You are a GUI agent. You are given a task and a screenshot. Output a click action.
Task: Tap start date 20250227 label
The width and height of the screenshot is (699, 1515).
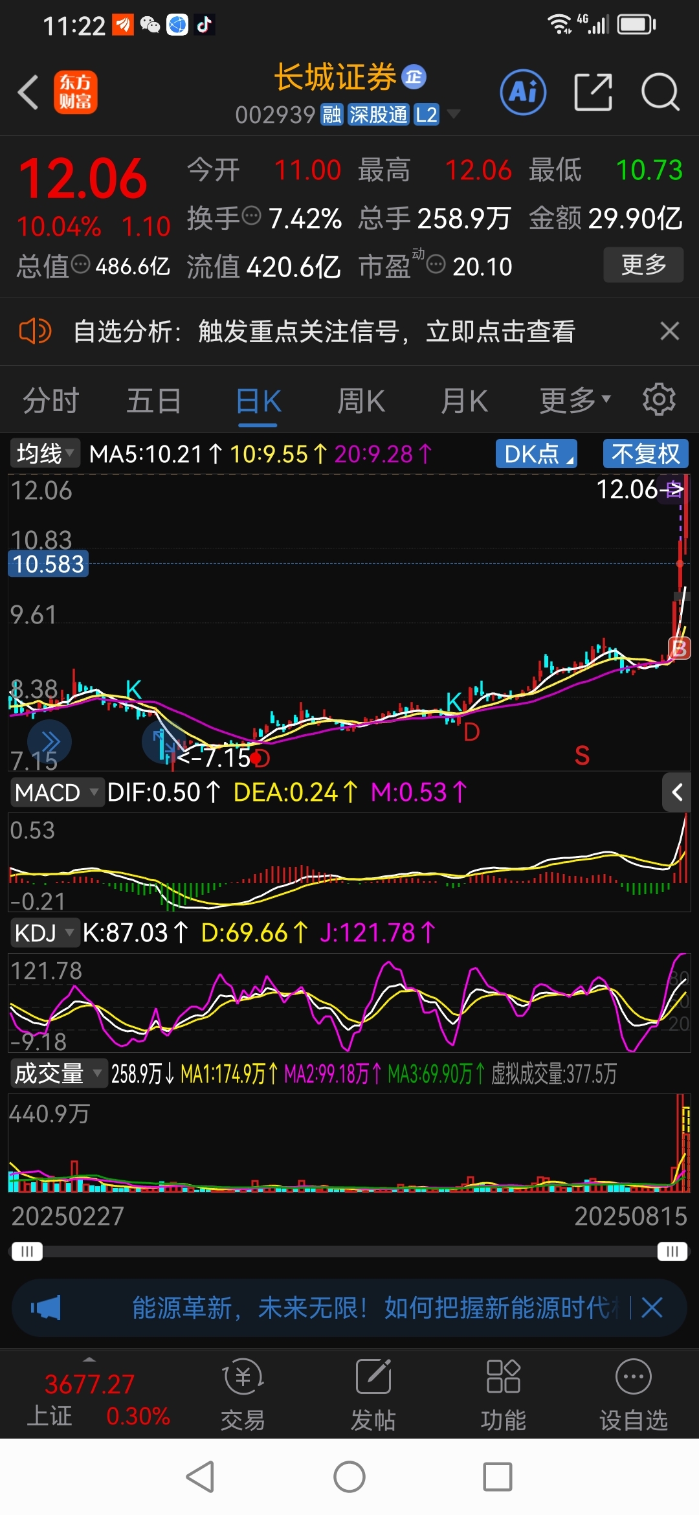(x=67, y=1216)
